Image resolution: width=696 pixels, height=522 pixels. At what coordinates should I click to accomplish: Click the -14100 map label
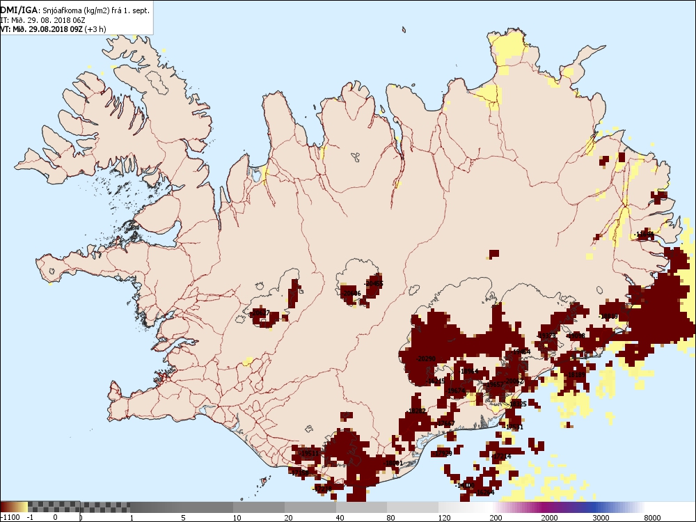tap(465, 486)
